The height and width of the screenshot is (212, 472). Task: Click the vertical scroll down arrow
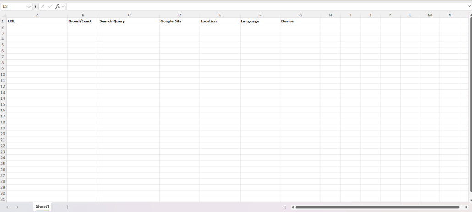coord(471,200)
